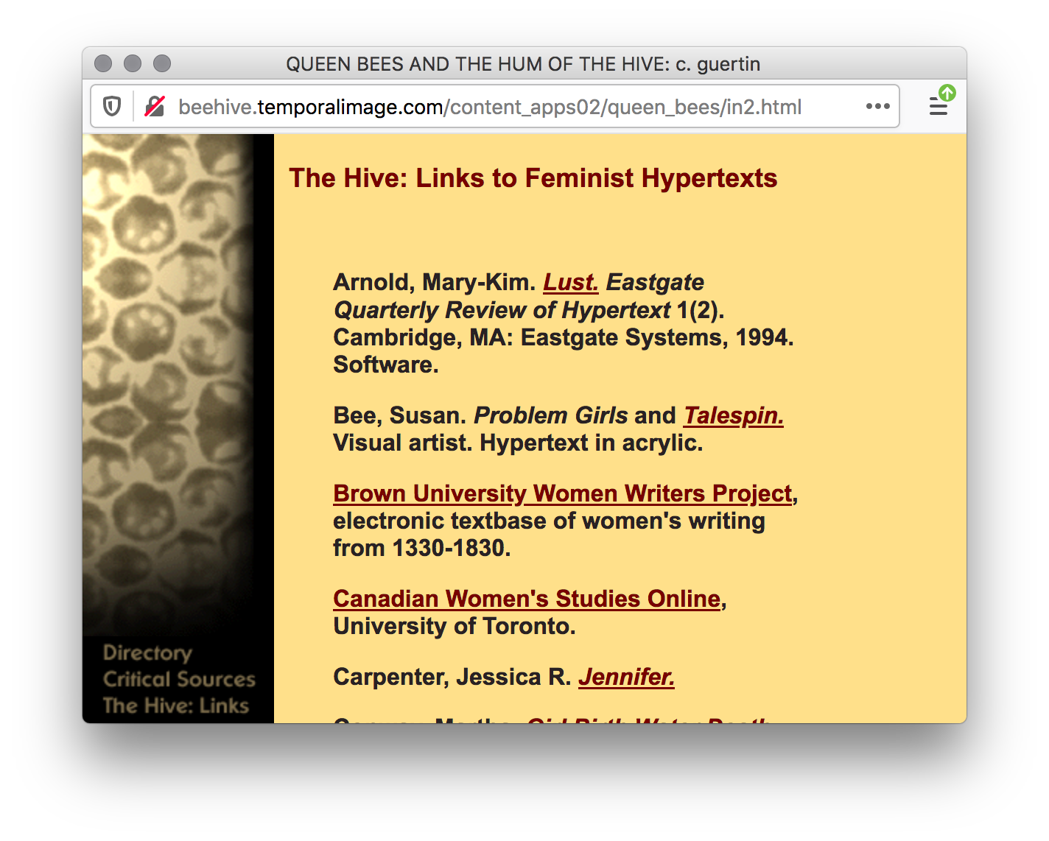Select The Hive: Links sidebar item
Image resolution: width=1049 pixels, height=841 pixels.
point(176,705)
